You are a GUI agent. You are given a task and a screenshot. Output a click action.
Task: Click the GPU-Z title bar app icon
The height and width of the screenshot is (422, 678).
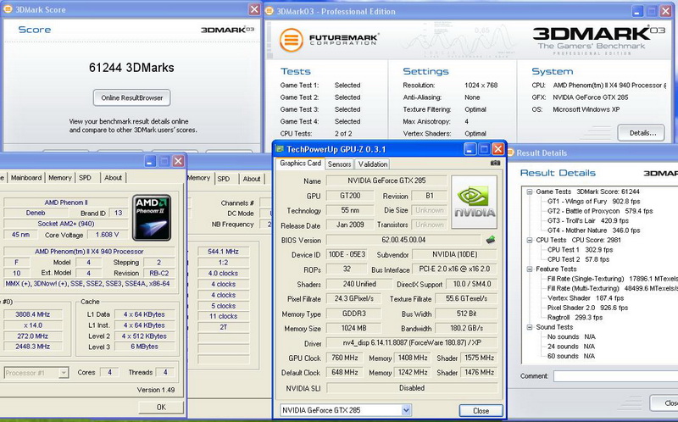click(x=280, y=149)
